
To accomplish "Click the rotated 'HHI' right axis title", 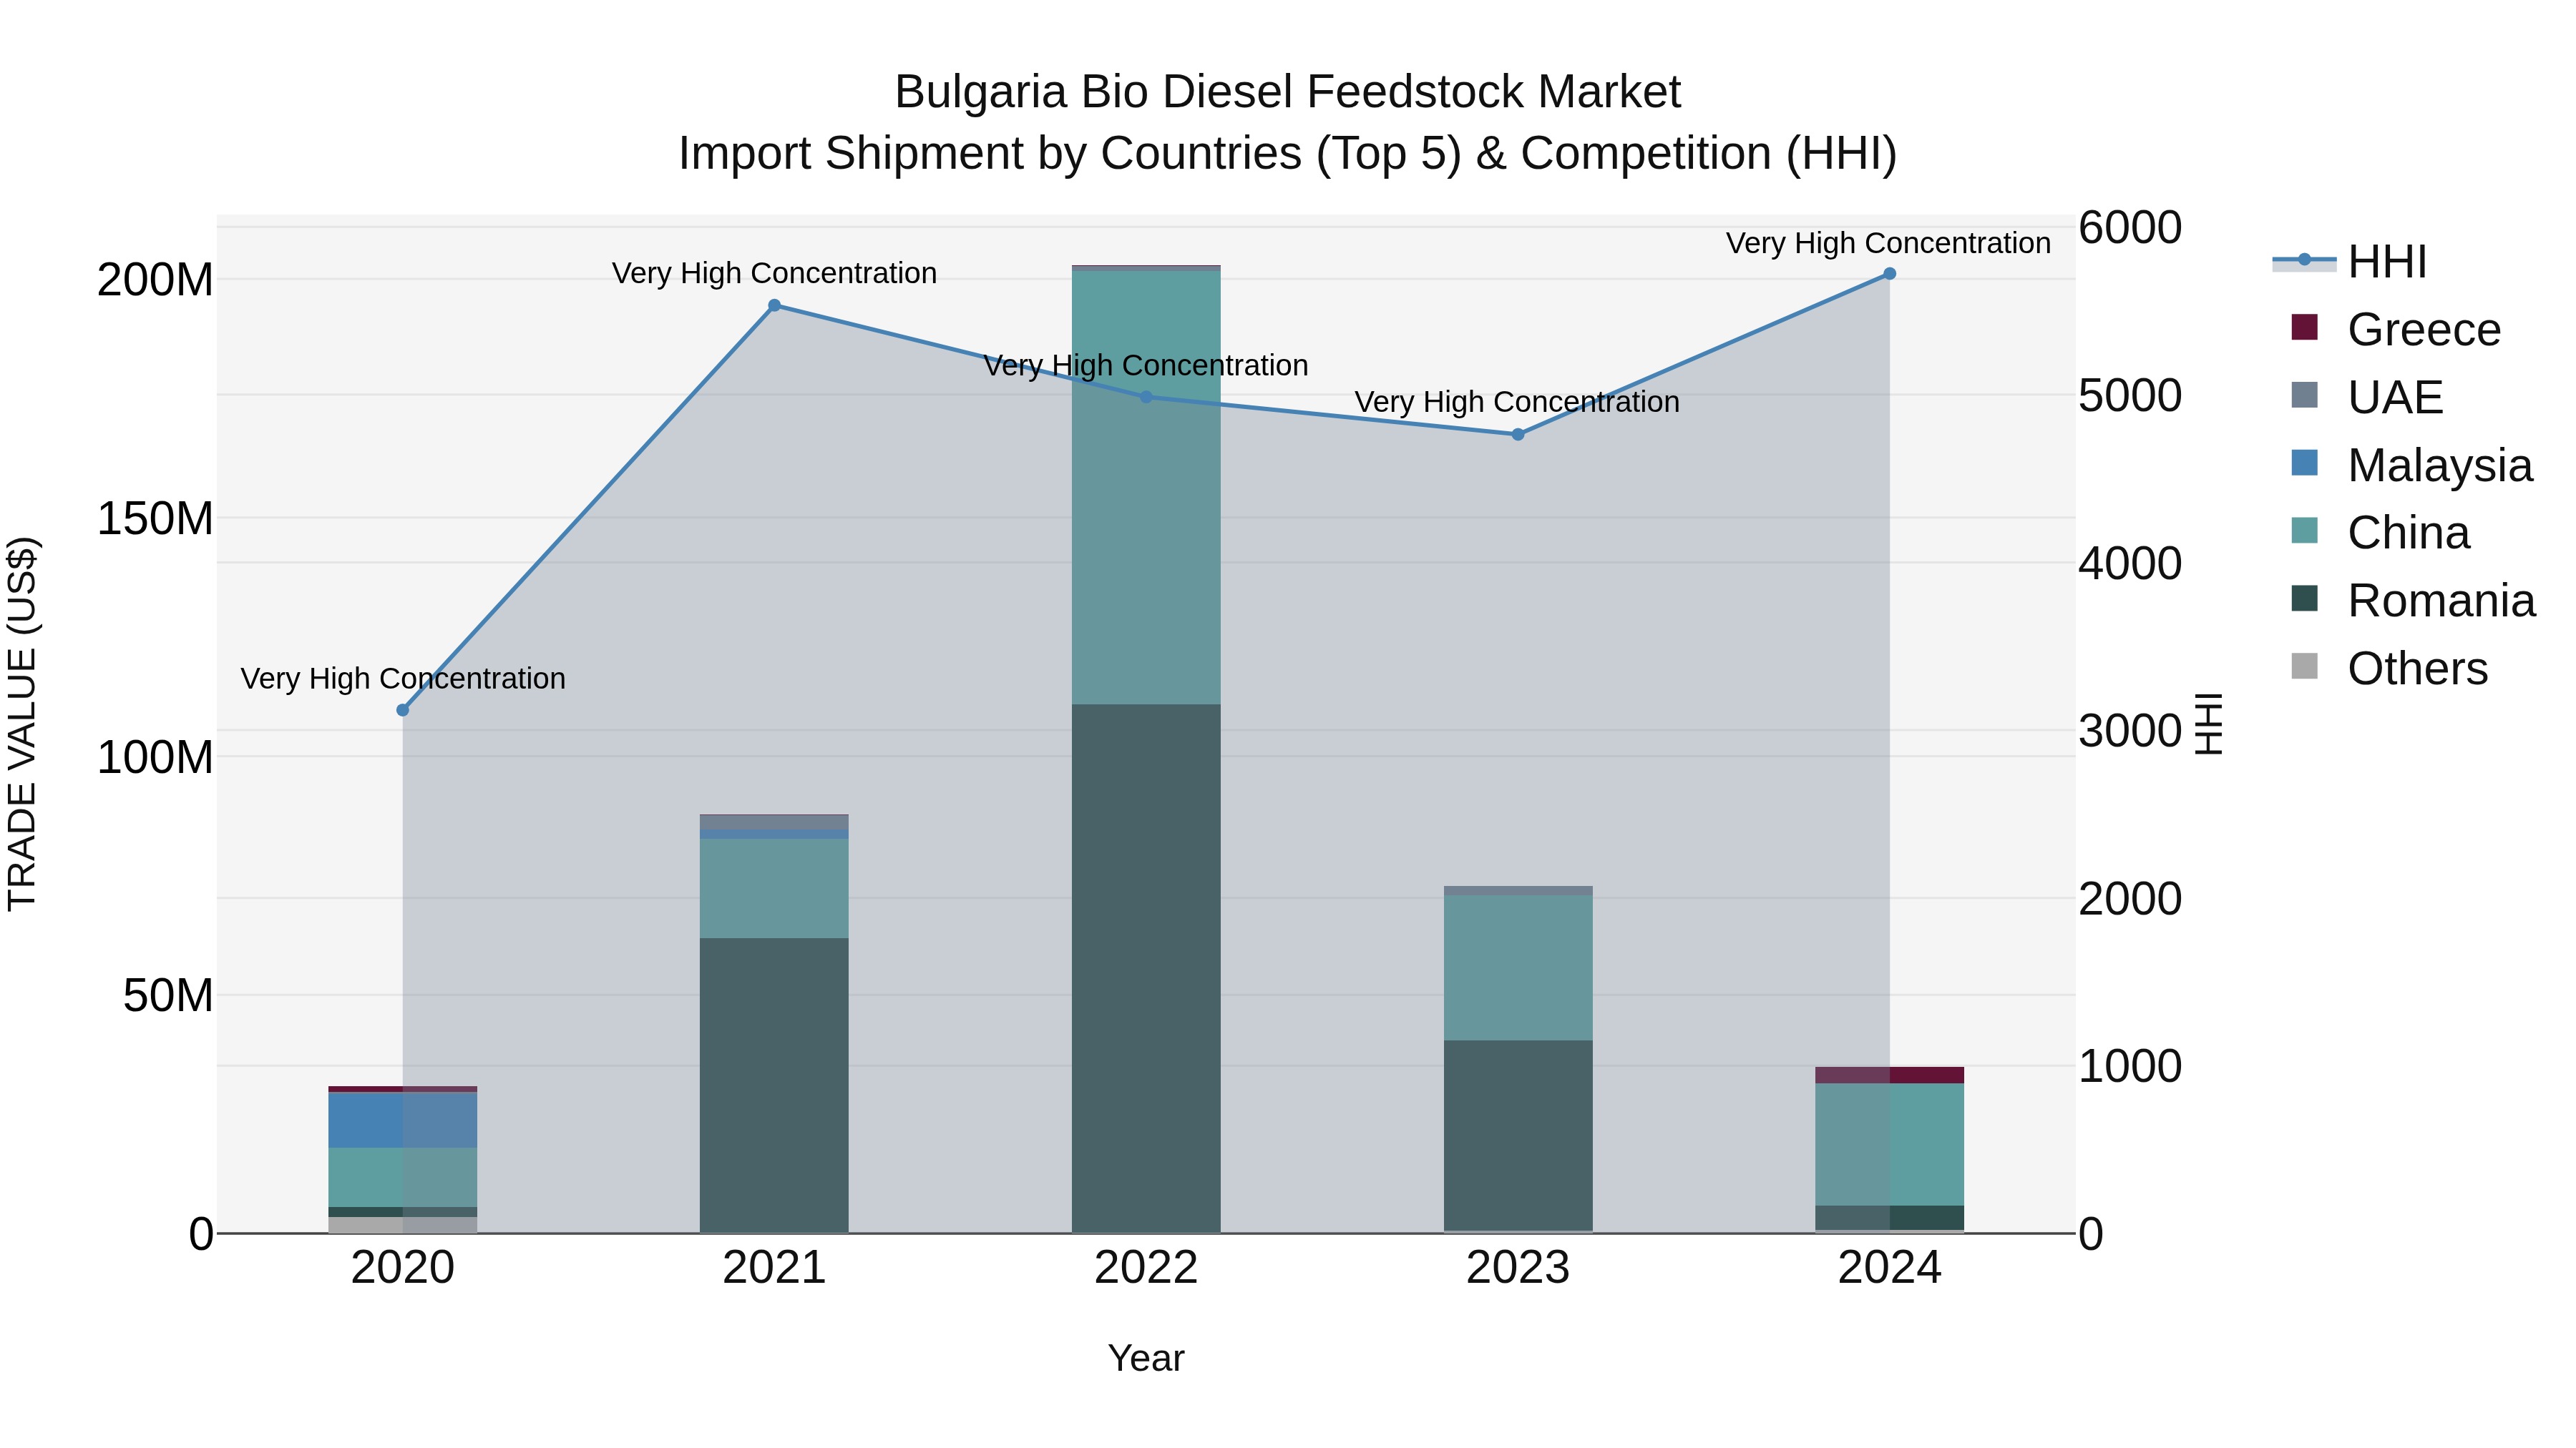I will click(x=2207, y=724).
